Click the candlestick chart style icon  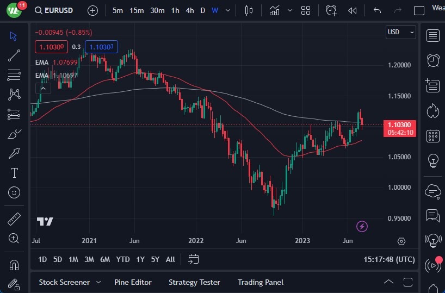(x=249, y=10)
